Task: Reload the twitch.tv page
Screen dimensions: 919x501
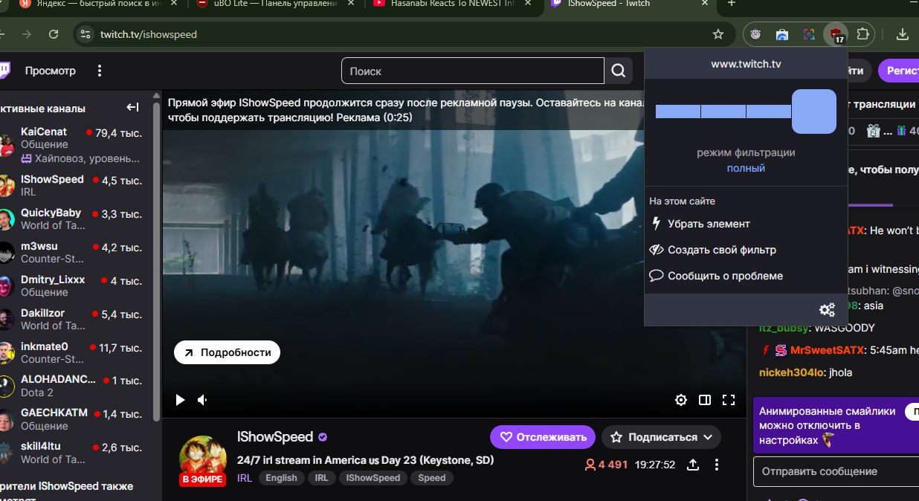Action: coord(54,34)
